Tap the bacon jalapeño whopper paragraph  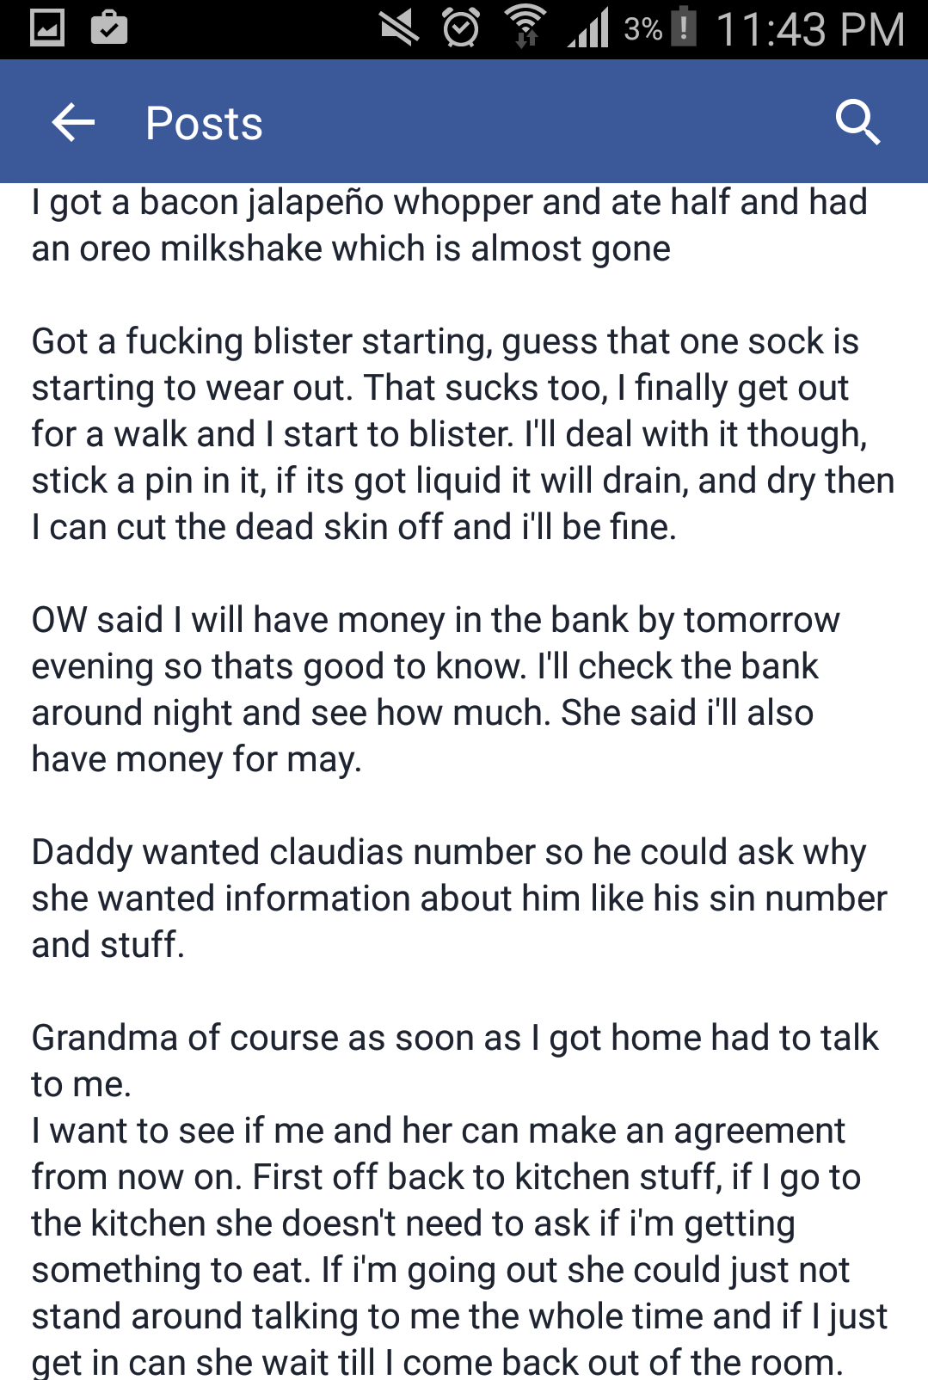pyautogui.click(x=450, y=225)
